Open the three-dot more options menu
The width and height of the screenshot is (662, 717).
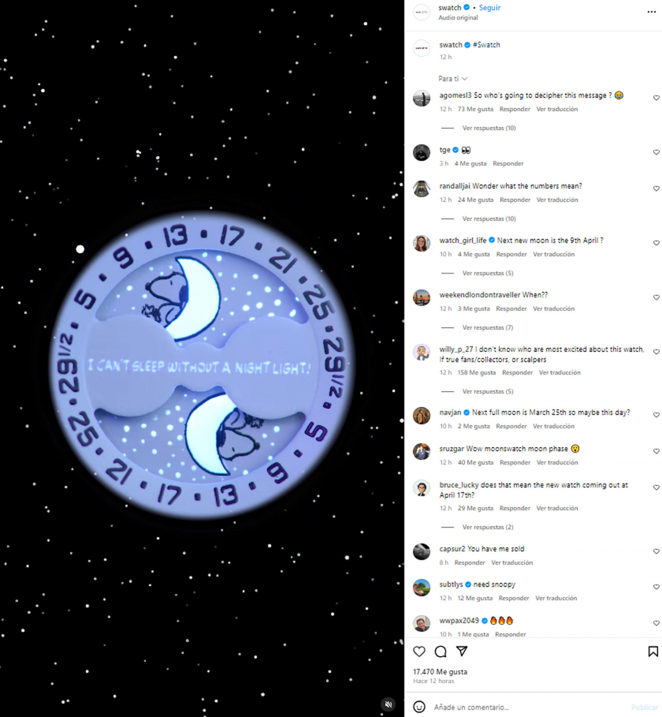coord(651,12)
